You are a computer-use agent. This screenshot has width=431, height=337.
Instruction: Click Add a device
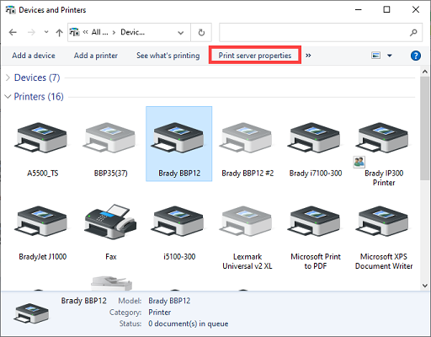coord(34,56)
